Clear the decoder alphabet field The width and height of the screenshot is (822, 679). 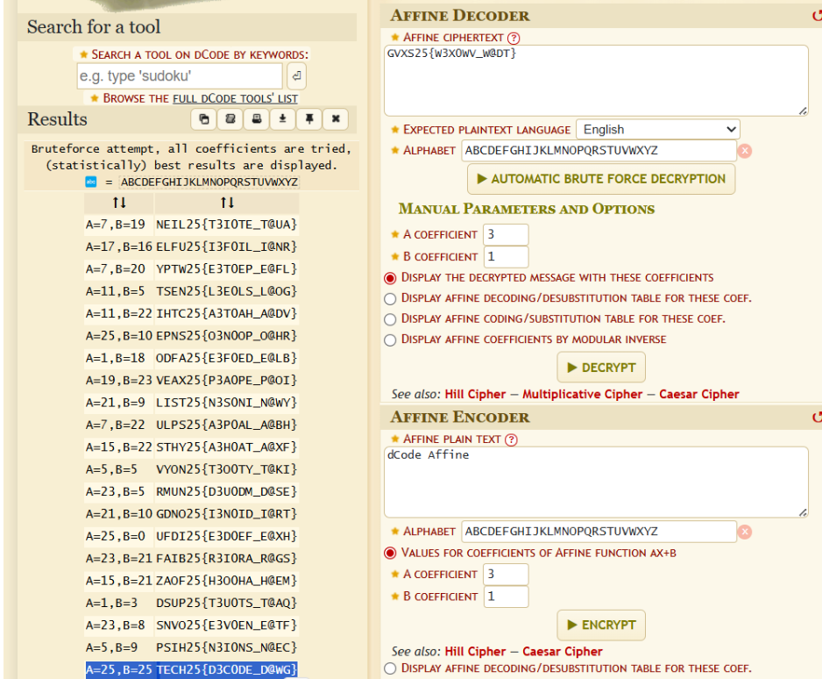click(x=745, y=151)
